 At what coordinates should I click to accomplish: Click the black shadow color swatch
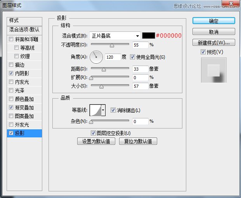point(149,36)
